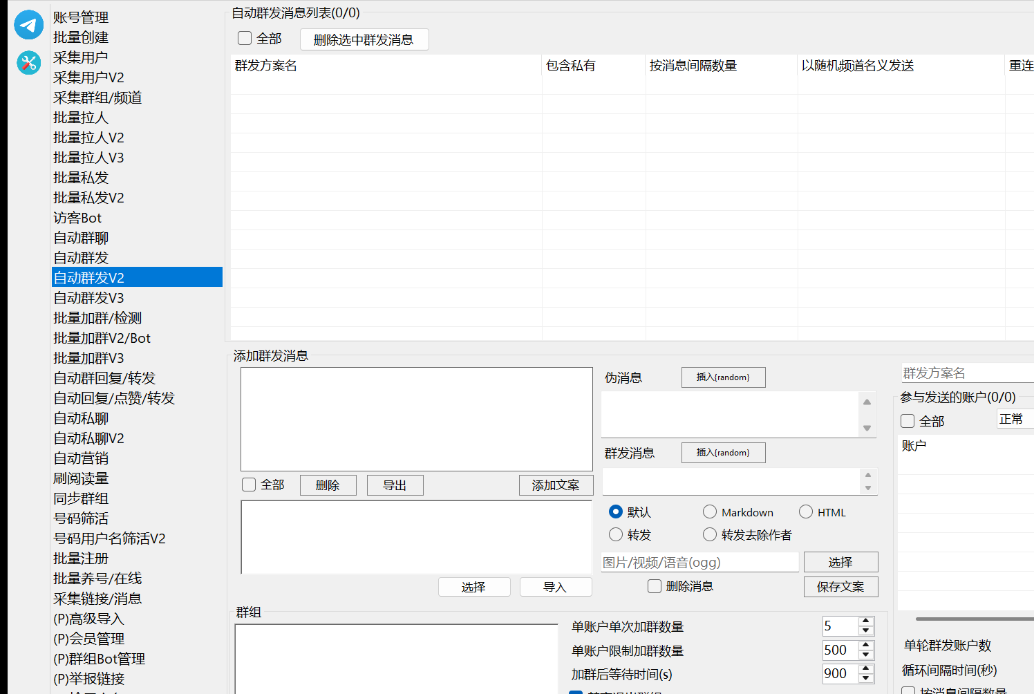Click inside the 群组 text area
The height and width of the screenshot is (694, 1034).
(396, 659)
